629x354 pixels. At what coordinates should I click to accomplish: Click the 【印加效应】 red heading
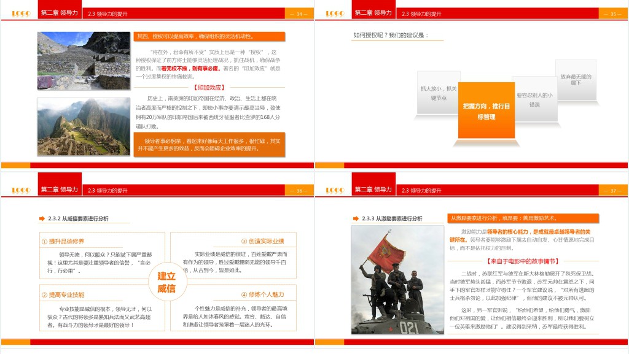point(209,88)
